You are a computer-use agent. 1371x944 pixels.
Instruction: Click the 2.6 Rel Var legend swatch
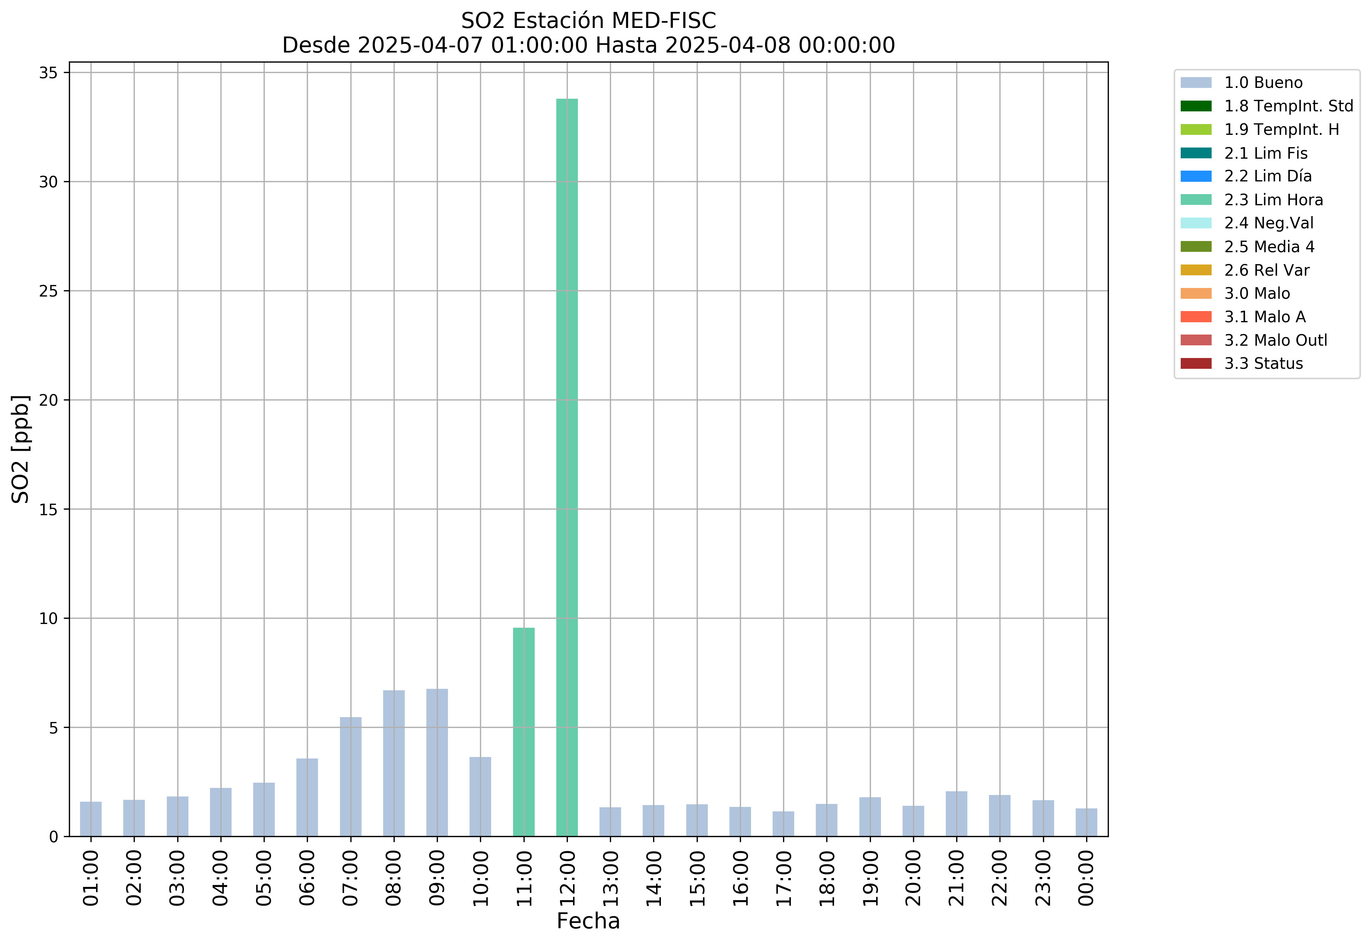click(1196, 270)
